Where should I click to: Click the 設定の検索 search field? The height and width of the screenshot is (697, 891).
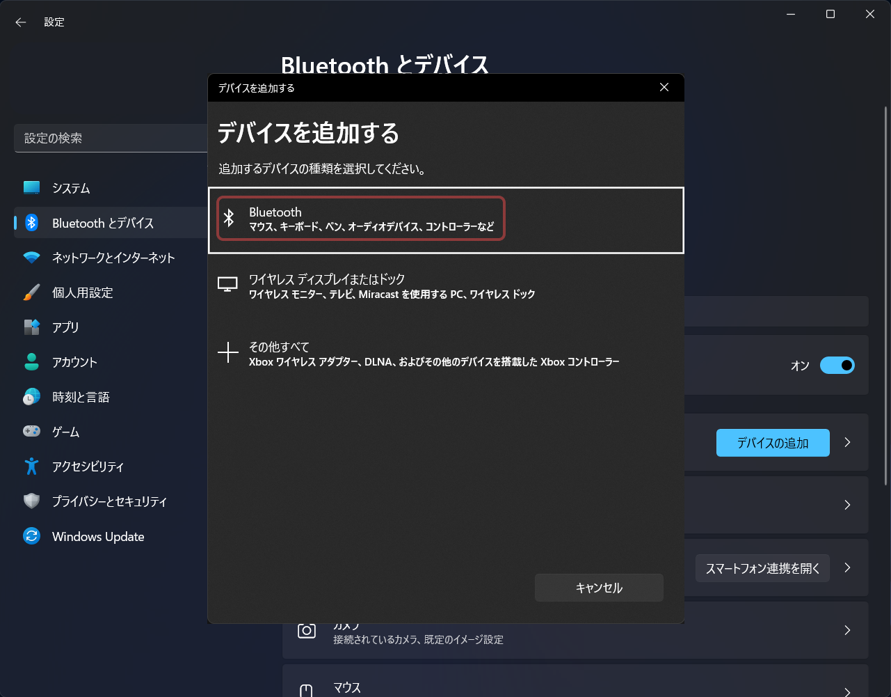[x=111, y=139]
